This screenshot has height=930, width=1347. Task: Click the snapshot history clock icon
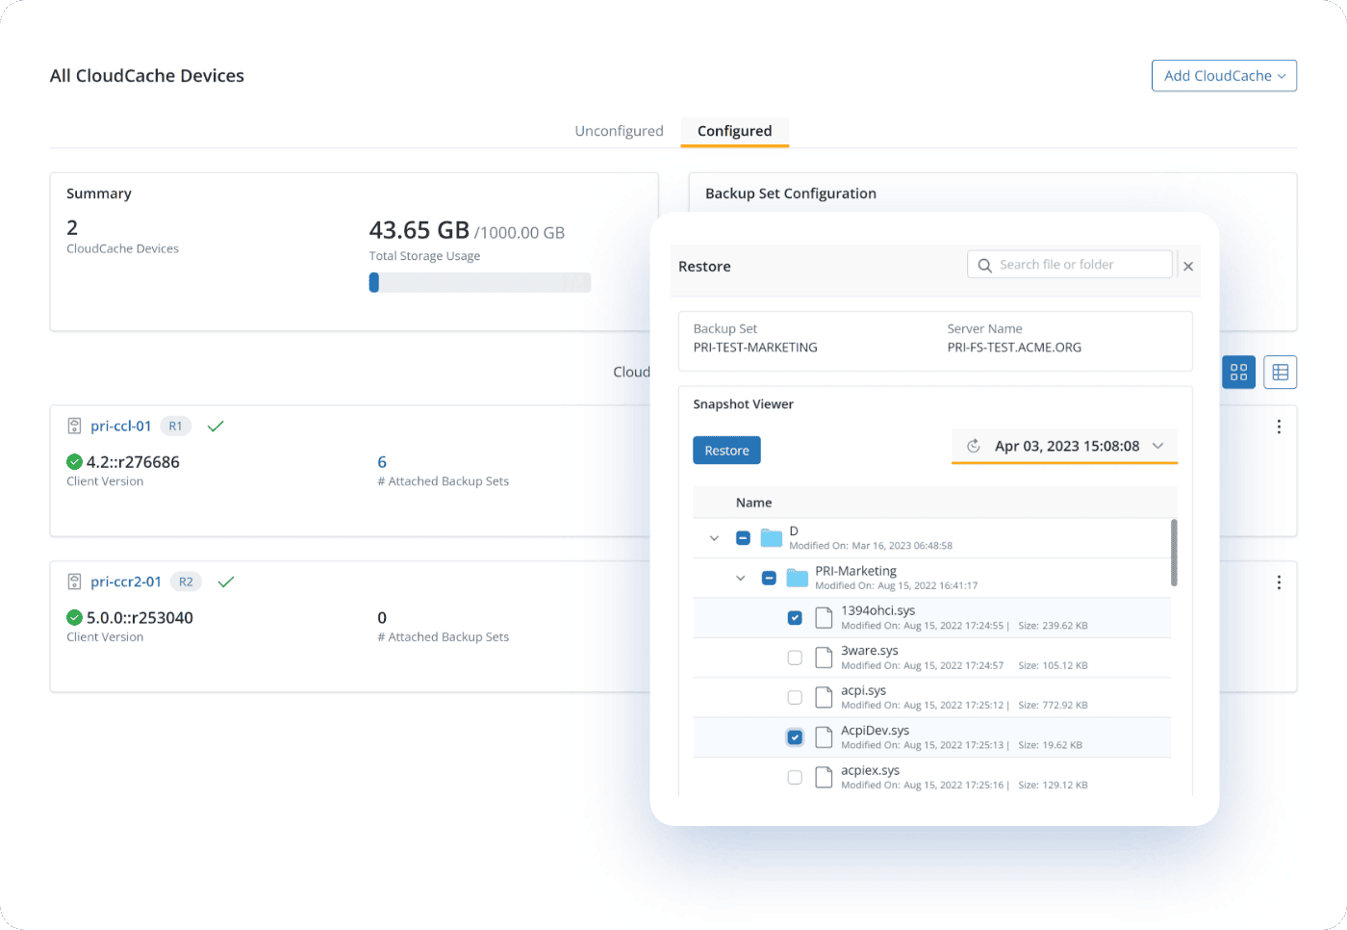(x=973, y=446)
